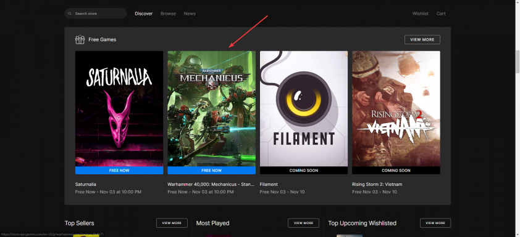The height and width of the screenshot is (237, 520).
Task: Open the Discover tab
Action: [x=144, y=14]
